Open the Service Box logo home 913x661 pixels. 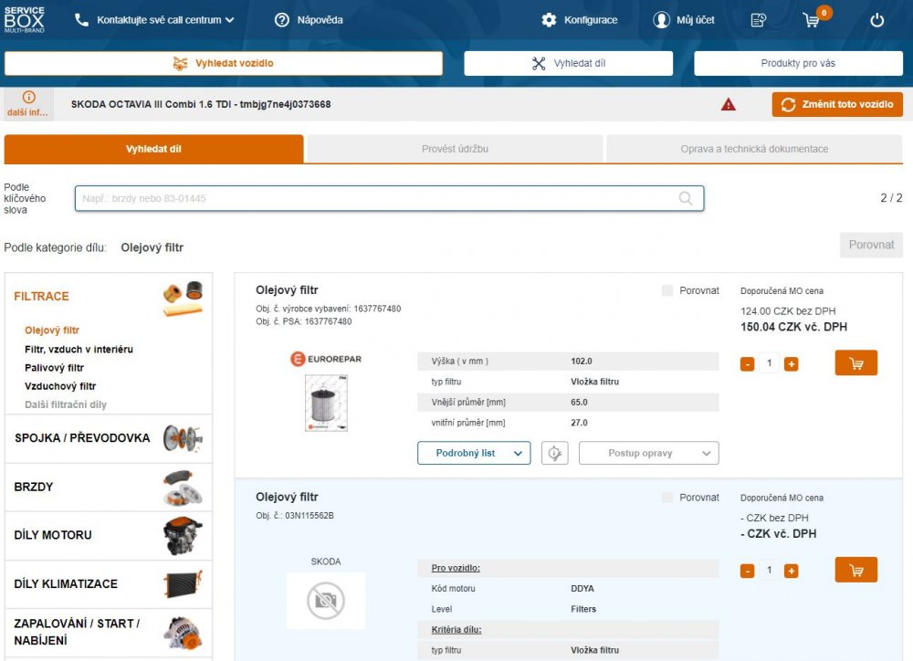click(24, 20)
